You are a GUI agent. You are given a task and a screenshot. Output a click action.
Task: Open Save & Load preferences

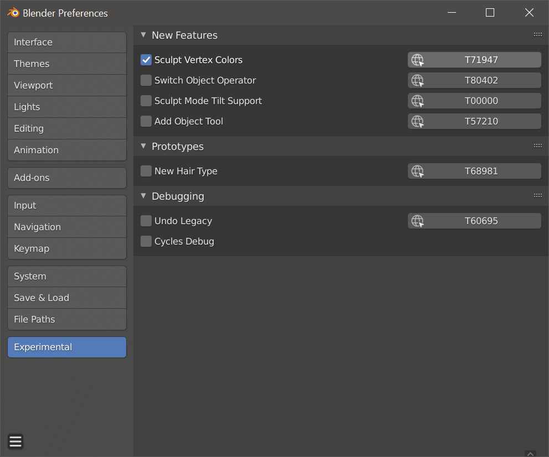tap(67, 298)
